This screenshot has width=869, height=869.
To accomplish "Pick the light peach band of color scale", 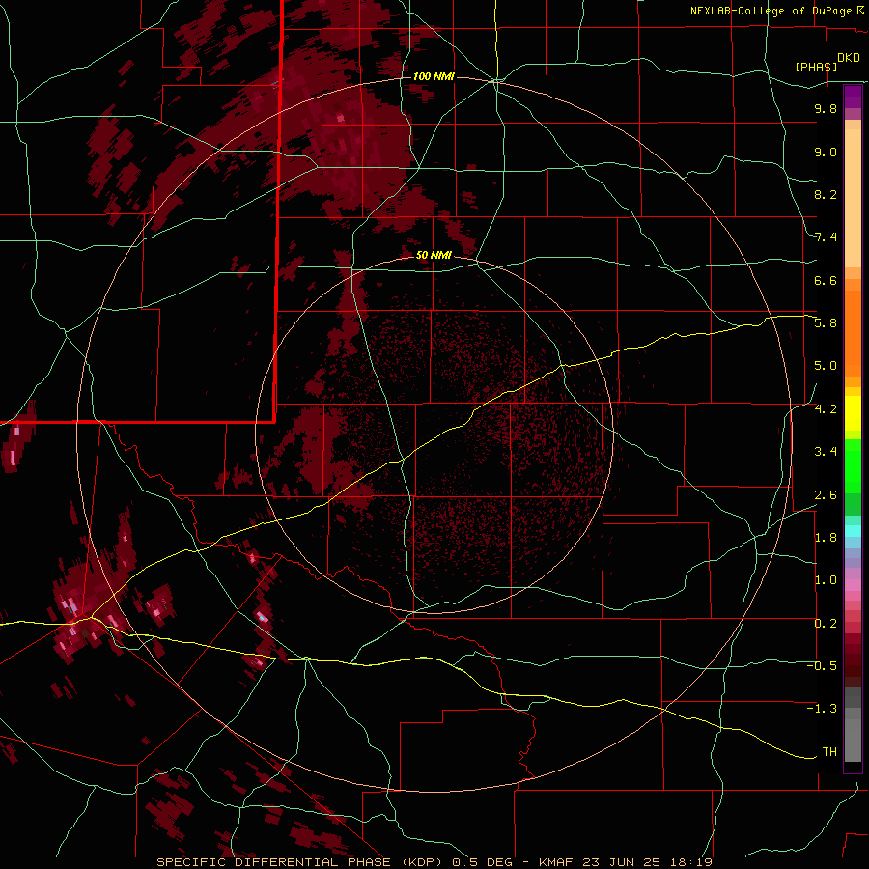I will click(853, 198).
